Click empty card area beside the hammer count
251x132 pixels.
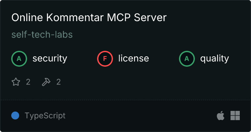(144, 82)
